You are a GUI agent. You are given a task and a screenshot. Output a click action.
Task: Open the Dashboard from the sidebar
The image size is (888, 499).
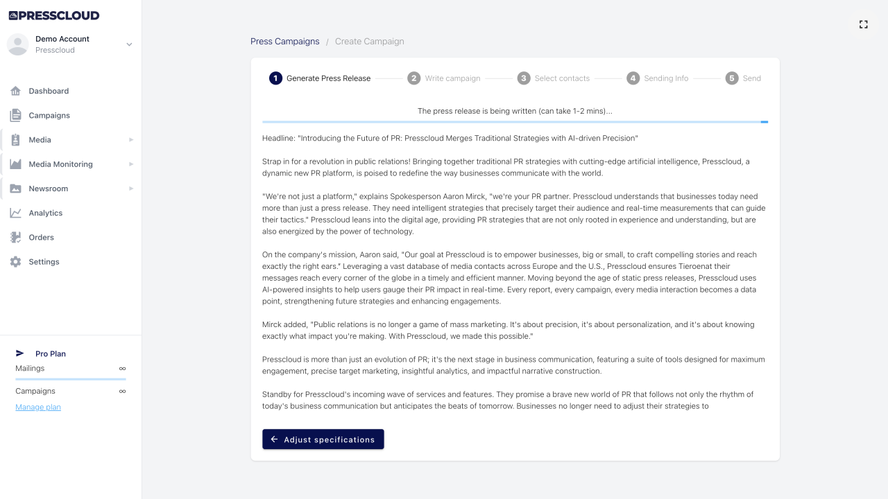coord(48,91)
